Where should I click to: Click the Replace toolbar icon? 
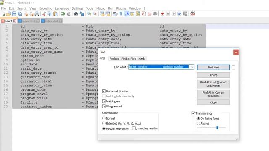[82, 14]
